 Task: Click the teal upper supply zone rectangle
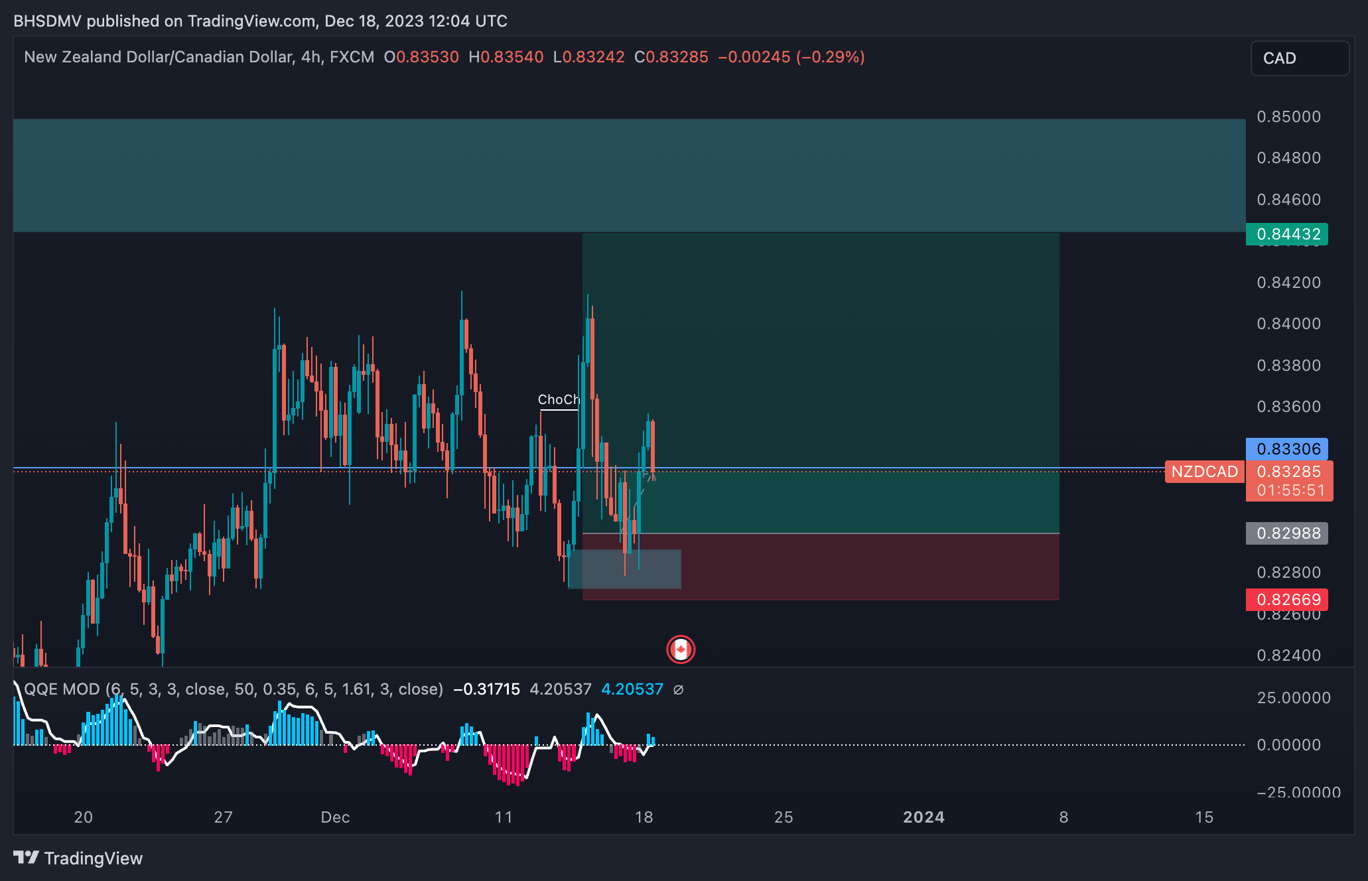[x=629, y=175]
